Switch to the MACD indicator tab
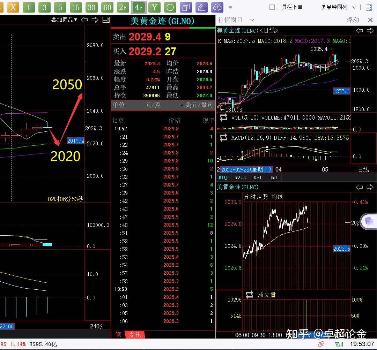377x350 pixels. pyautogui.click(x=241, y=177)
